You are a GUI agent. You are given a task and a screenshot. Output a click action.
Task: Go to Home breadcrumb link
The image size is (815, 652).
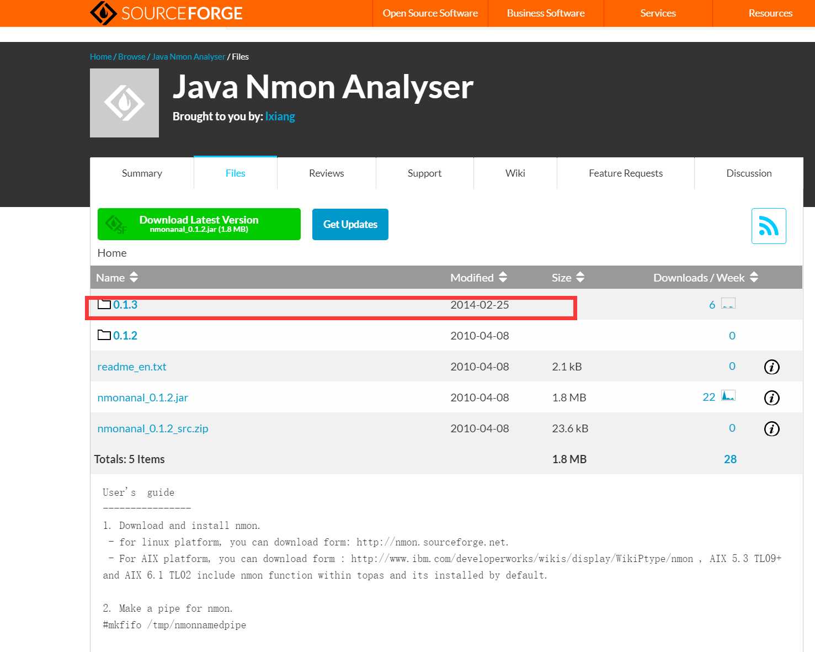pos(100,57)
